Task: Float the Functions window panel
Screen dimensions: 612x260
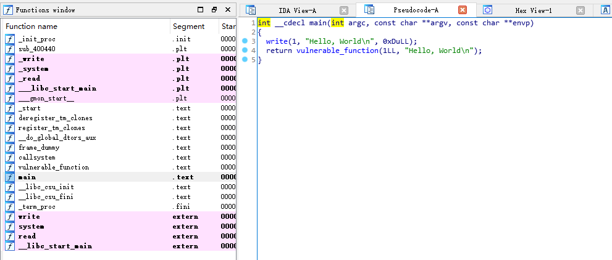Action: (214, 10)
